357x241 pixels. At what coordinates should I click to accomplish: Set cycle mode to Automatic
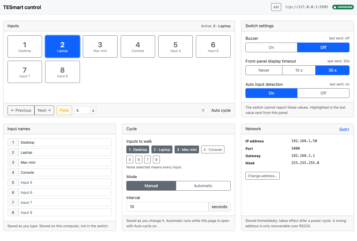click(x=203, y=186)
